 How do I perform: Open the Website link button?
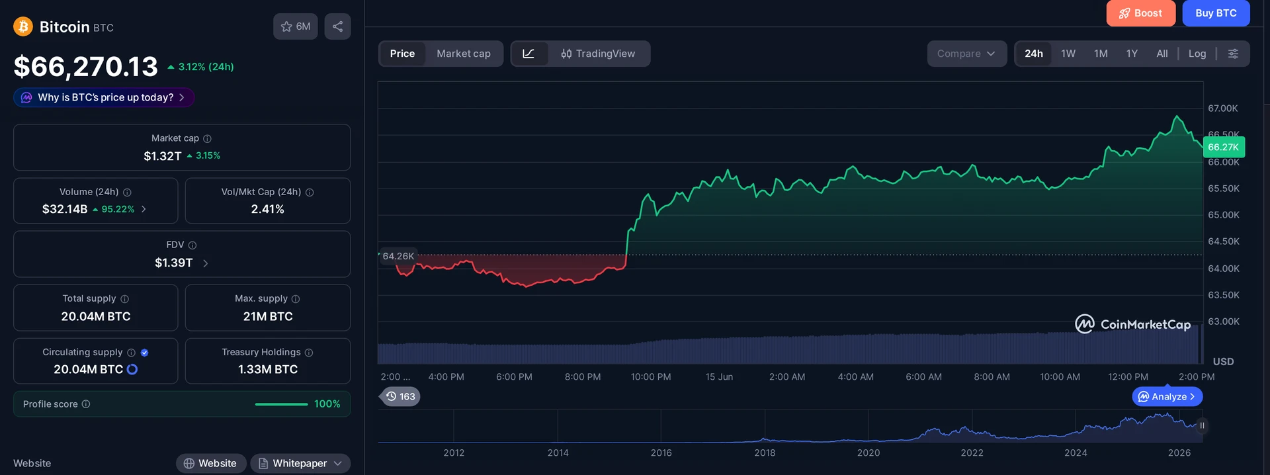211,463
